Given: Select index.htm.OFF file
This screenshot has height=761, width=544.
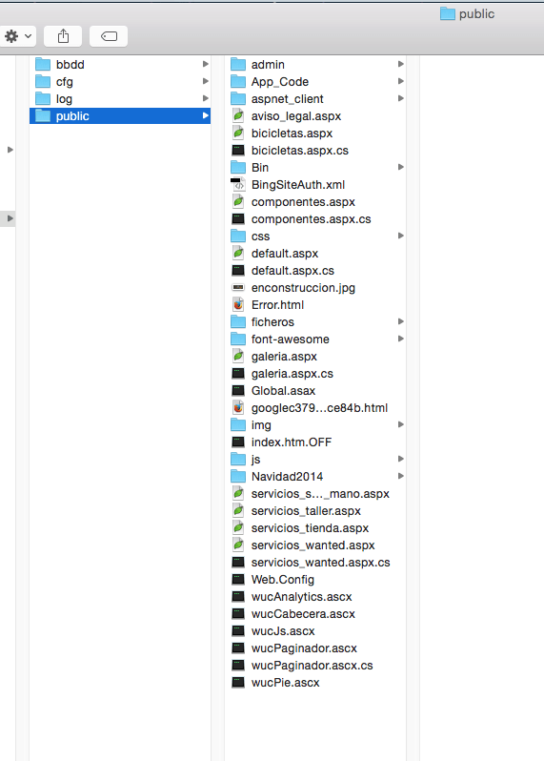Looking at the screenshot, I should click(x=315, y=442).
